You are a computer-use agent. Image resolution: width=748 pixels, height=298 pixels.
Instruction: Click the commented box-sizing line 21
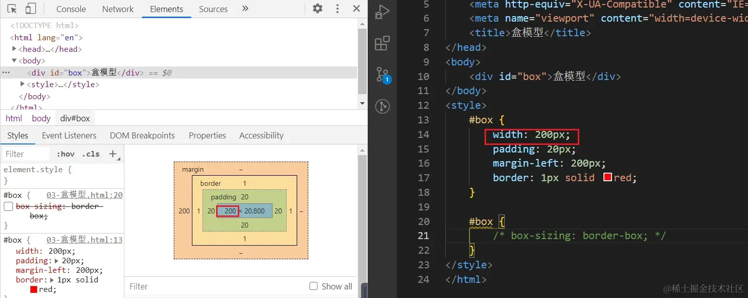coord(579,236)
